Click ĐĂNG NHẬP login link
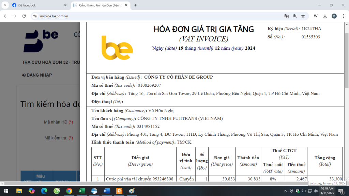 37,75
